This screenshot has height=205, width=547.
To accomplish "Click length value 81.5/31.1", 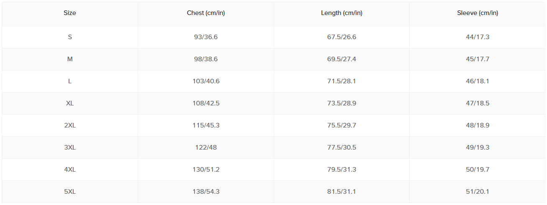I will [x=342, y=192].
